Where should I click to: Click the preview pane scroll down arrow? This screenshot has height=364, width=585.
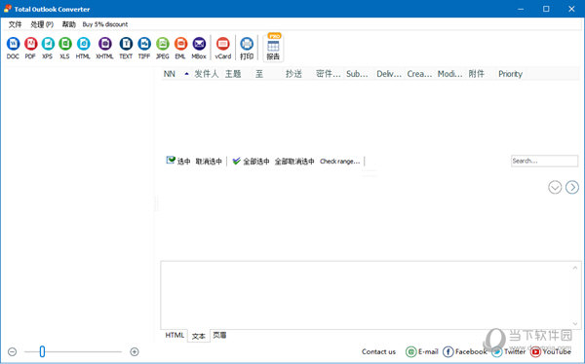pos(575,324)
